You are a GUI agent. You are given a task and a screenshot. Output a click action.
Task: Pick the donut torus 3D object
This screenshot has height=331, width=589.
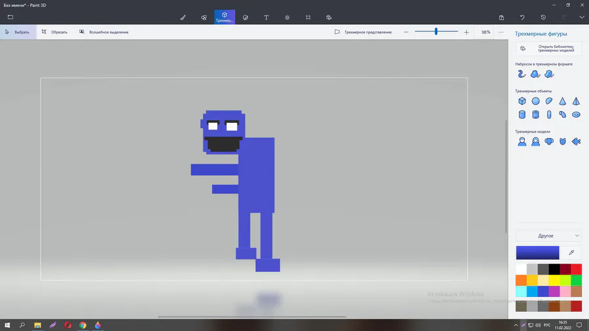coord(576,114)
